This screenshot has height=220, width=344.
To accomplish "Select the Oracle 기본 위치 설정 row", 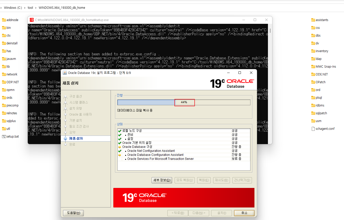I will [x=184, y=143].
